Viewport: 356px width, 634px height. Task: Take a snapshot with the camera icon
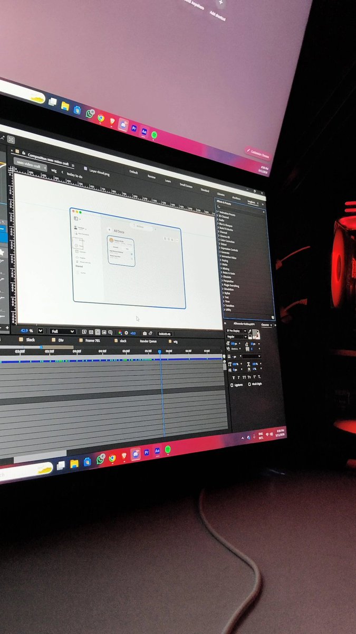coord(145,333)
